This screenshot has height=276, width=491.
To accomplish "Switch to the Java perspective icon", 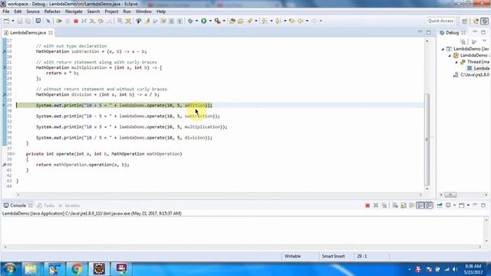I will click(476, 21).
